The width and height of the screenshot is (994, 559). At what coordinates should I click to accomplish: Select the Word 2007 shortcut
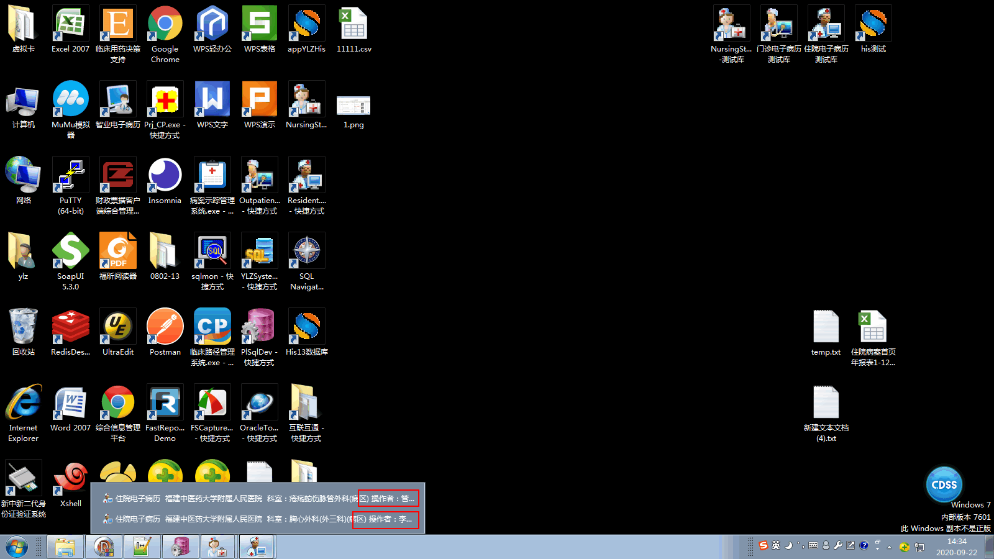point(71,409)
